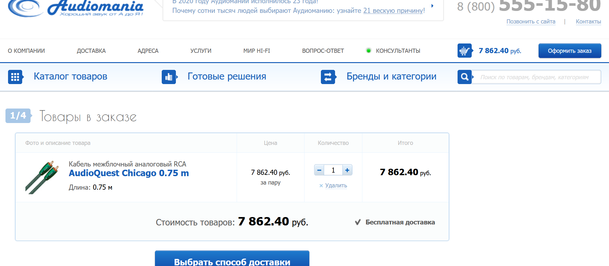The width and height of the screenshot is (609, 266).
Task: Click the thumbs-up ready solutions icon
Action: 169,77
